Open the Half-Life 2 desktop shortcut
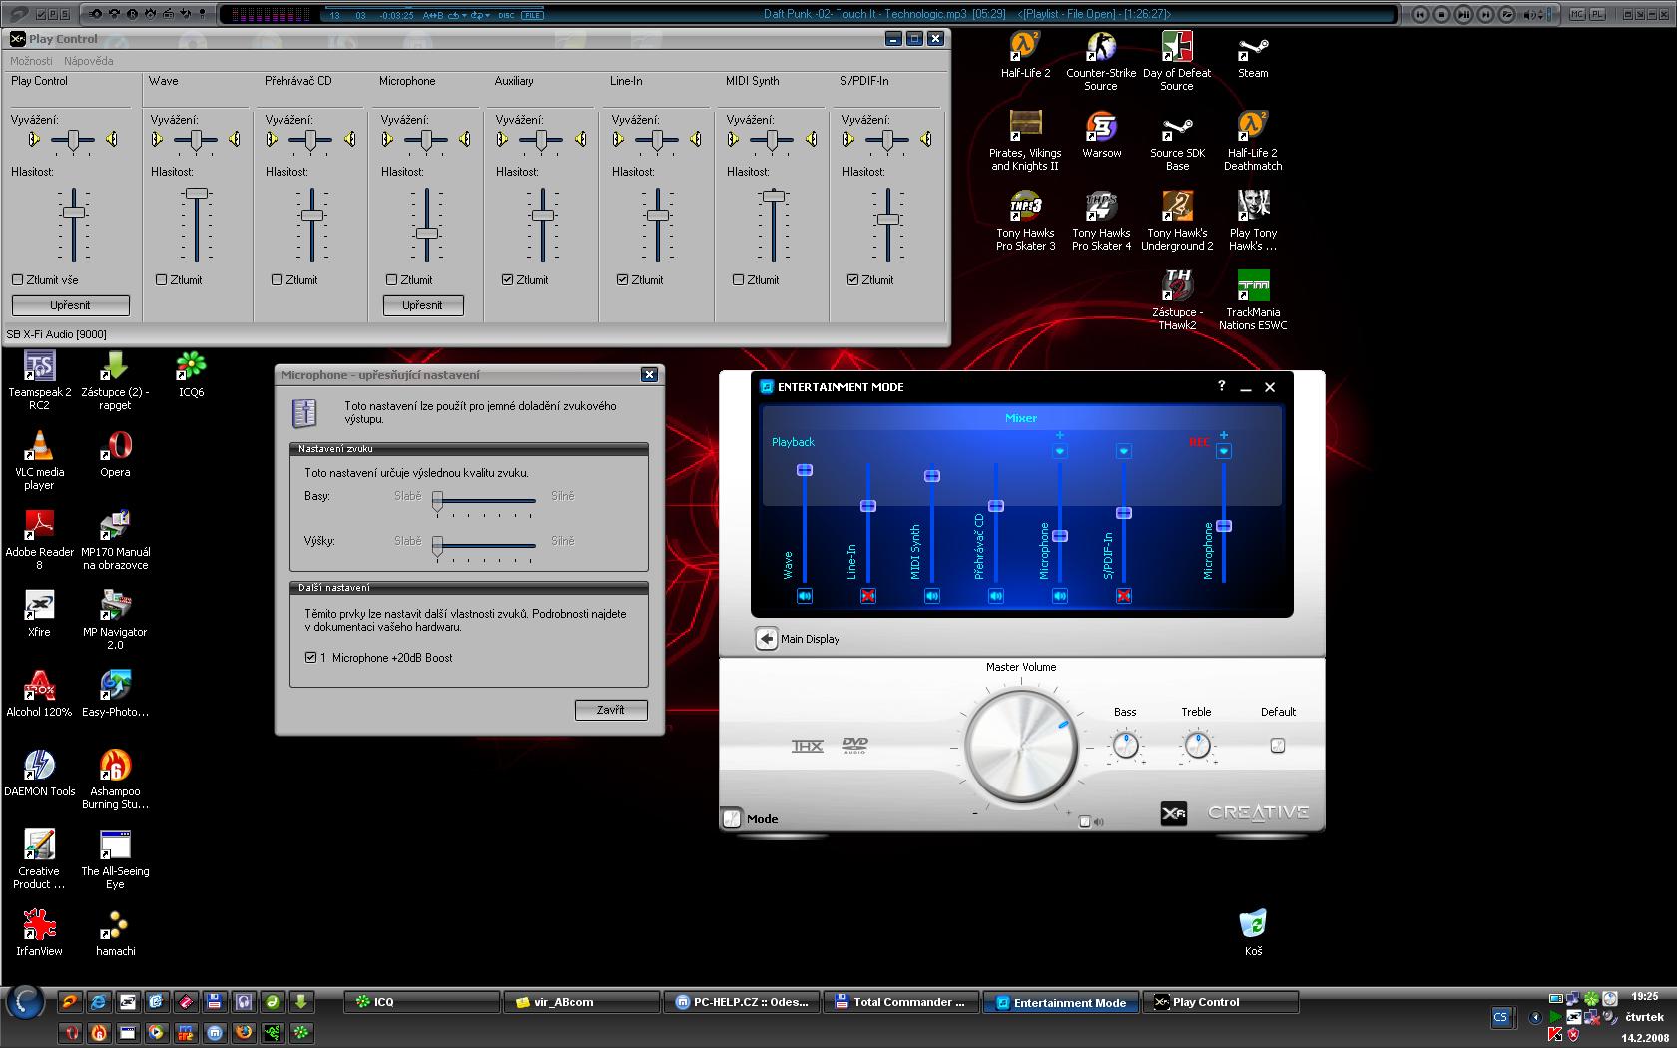 tap(1025, 48)
